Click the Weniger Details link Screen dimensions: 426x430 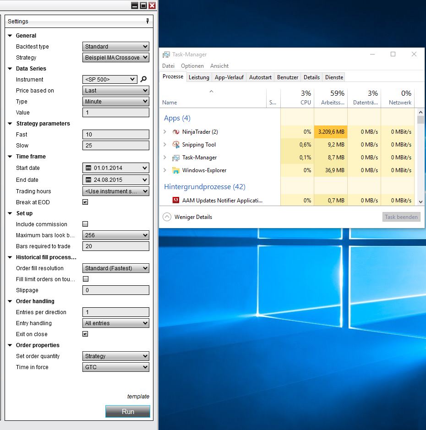(193, 217)
